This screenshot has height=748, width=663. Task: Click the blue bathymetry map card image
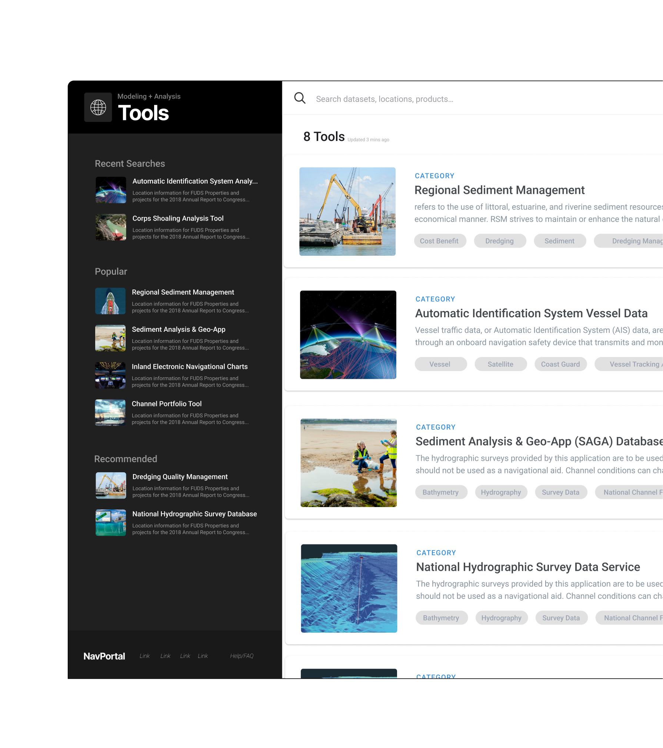349,588
